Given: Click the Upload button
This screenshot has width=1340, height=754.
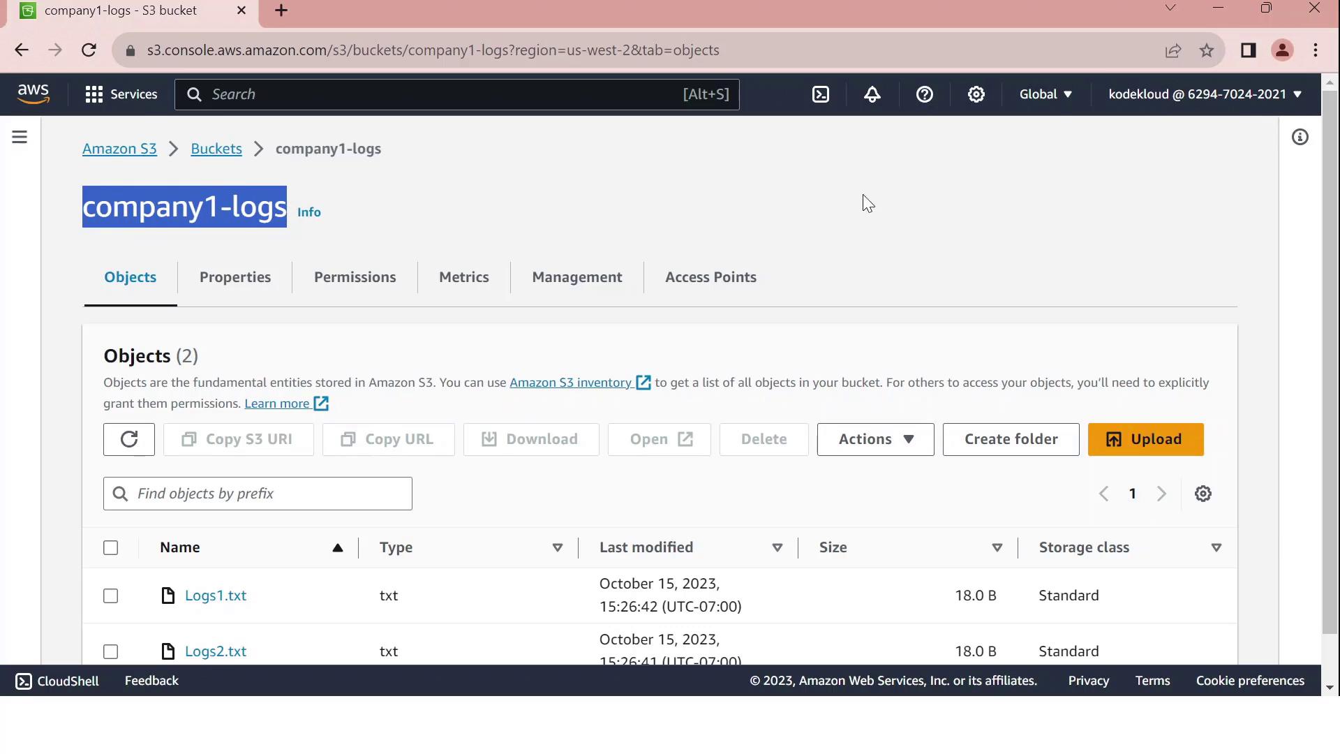Looking at the screenshot, I should [x=1145, y=439].
